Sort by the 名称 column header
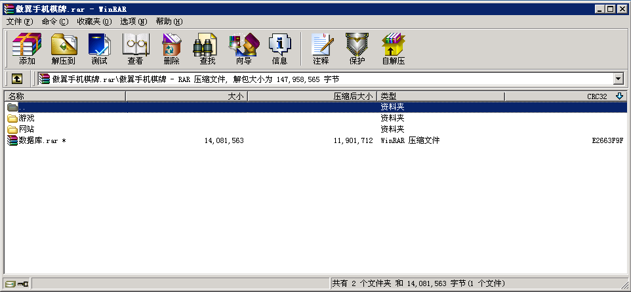 (64, 96)
